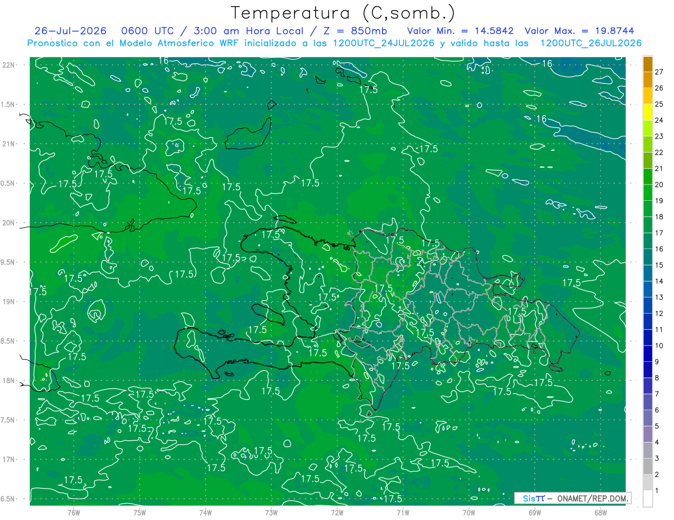Click 'Pronóstico con el Modelo Atmósferico WRF' text
The width and height of the screenshot is (674, 520).
coord(133,43)
